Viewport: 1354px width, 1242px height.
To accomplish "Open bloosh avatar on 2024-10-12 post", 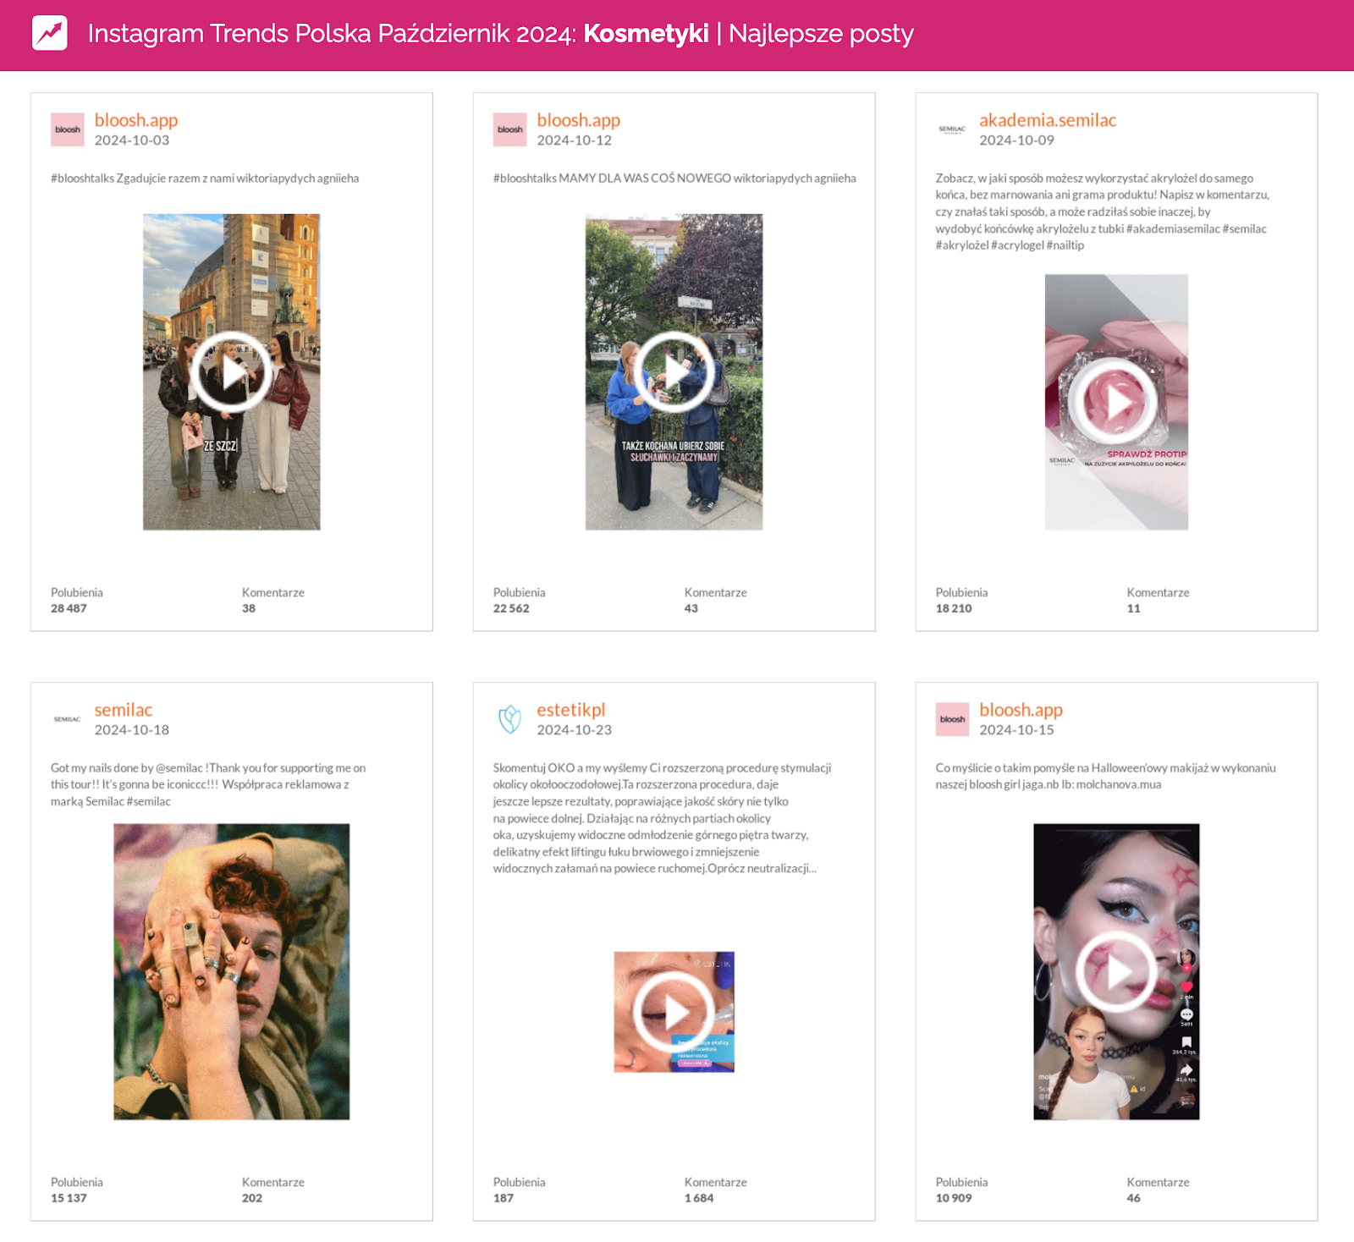I will pos(510,129).
